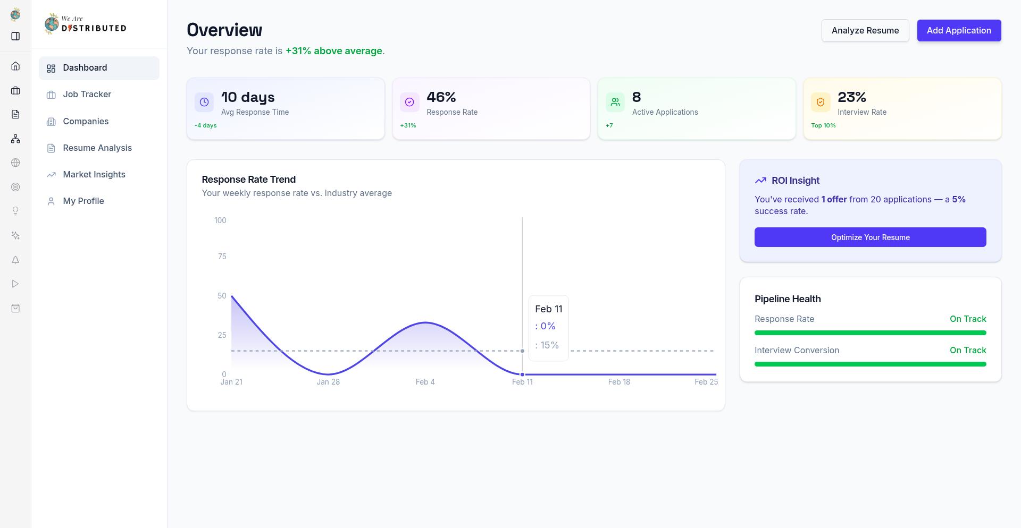Select the home icon in the icon rail

click(x=15, y=66)
